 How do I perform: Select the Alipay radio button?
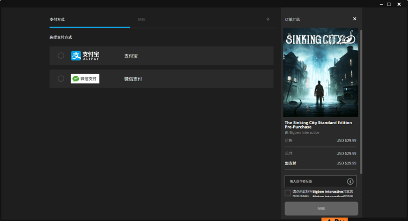61,56
